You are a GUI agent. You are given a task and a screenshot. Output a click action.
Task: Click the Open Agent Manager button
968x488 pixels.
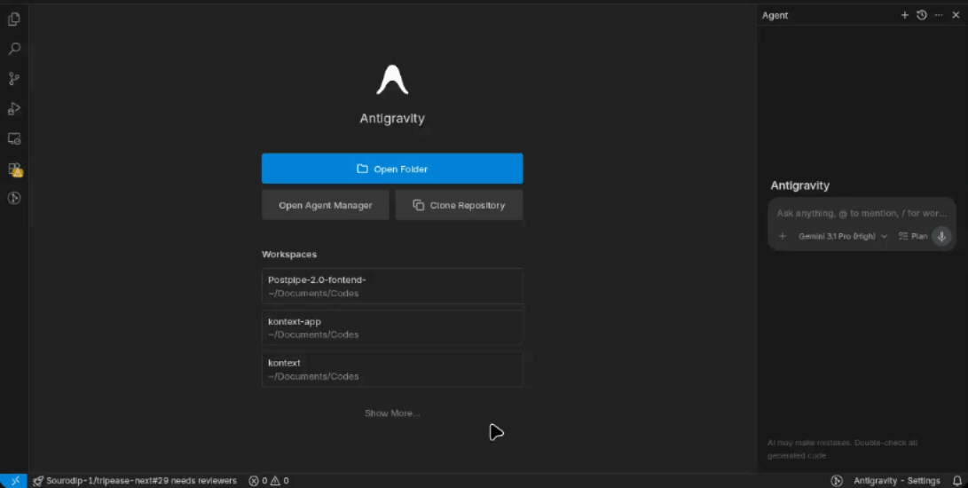(326, 205)
